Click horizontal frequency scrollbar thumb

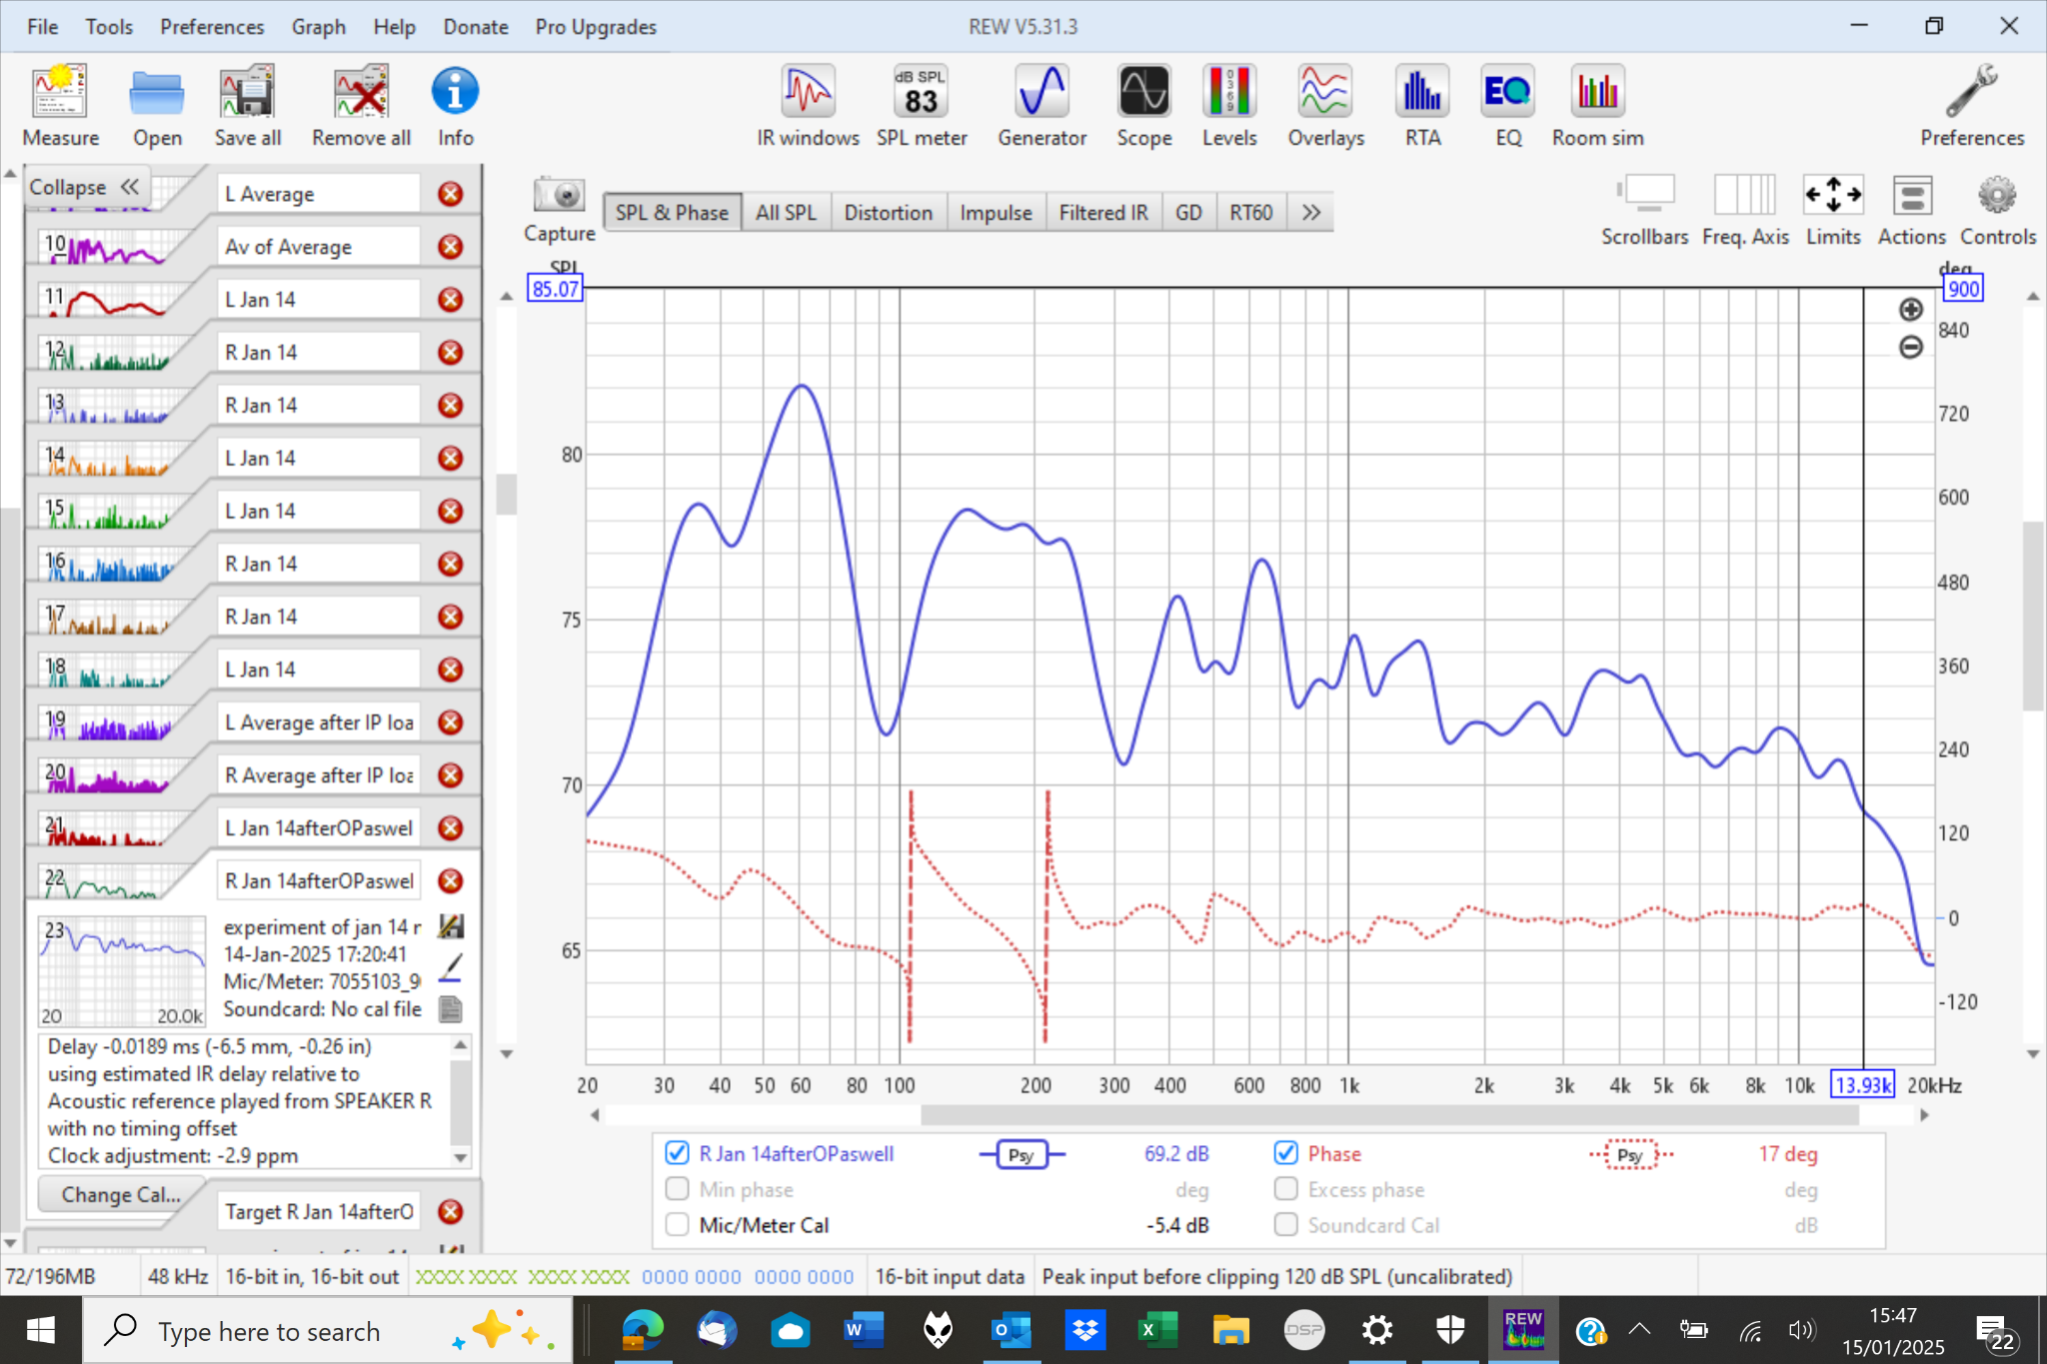[x=1389, y=1115]
